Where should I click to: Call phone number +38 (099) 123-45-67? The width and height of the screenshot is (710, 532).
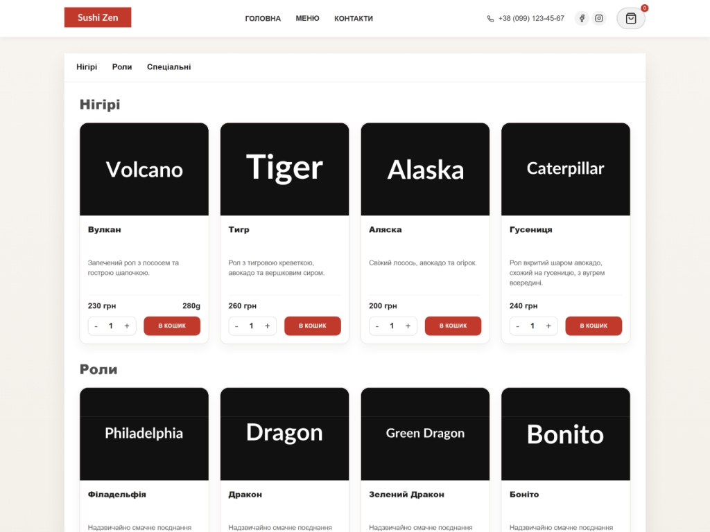click(x=531, y=19)
